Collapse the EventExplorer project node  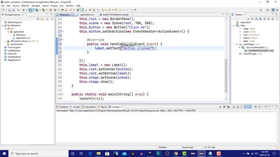pyautogui.click(x=3, y=25)
